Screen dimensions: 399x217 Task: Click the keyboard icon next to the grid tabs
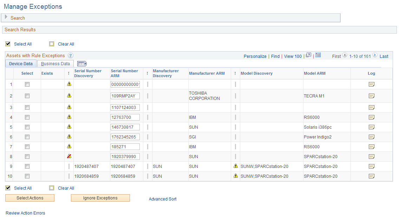click(x=82, y=63)
